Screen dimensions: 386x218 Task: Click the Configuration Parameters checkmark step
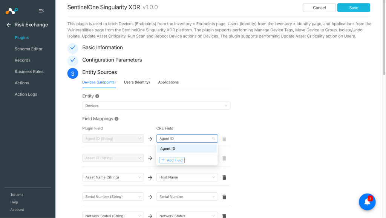[73, 60]
